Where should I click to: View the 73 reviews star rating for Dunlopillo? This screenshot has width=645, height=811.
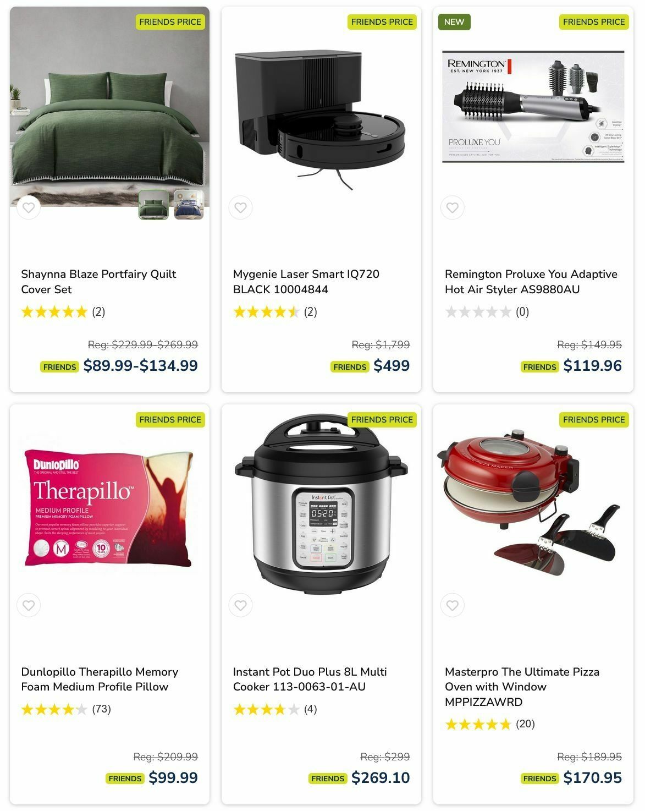pos(66,709)
